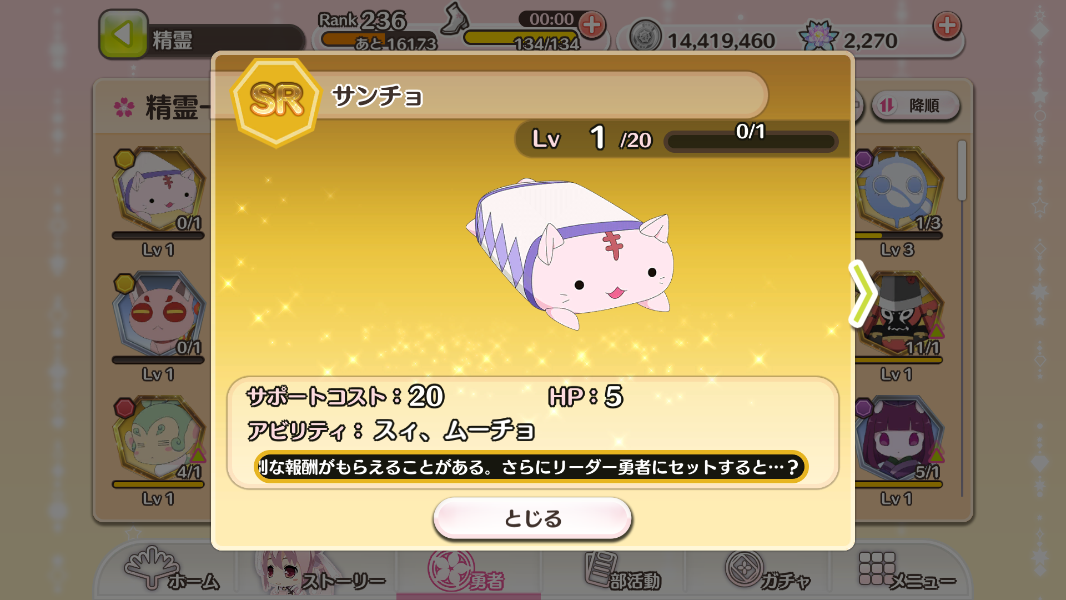Tap the green back arrow button
The height and width of the screenshot is (600, 1066).
click(123, 34)
